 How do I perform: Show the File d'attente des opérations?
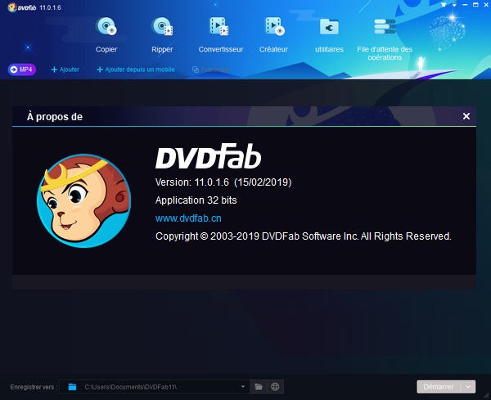385,38
